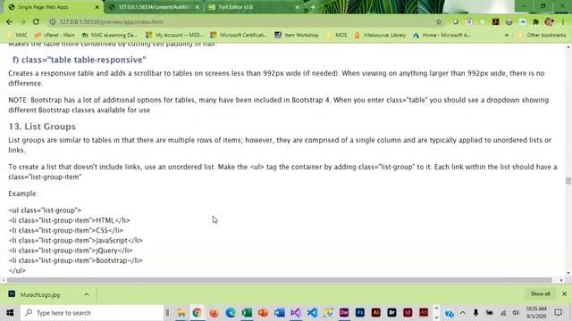Click the 'f) class="table table-responsive"' heading
The width and height of the screenshot is (572, 321).
[80, 60]
